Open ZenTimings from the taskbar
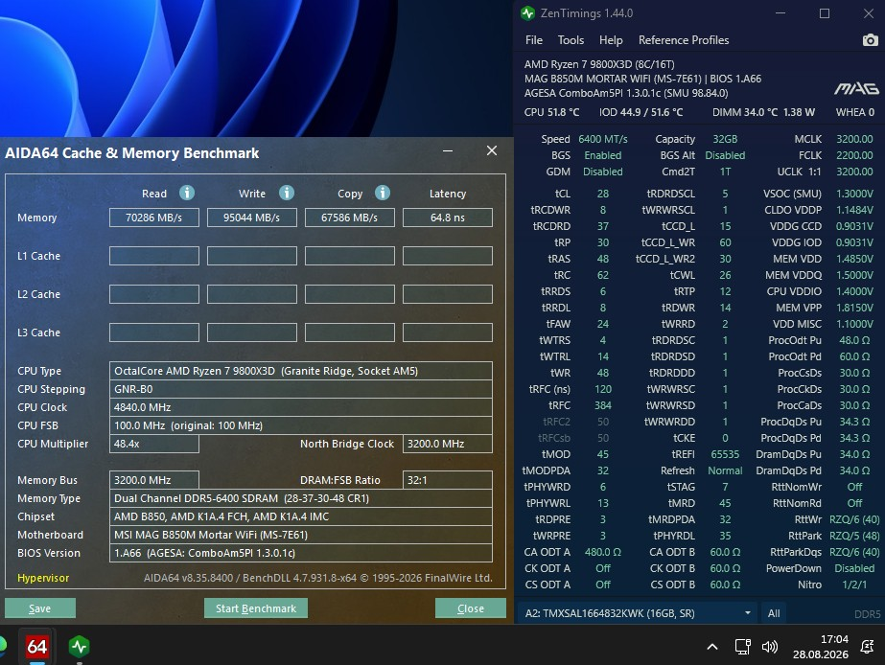 79,646
